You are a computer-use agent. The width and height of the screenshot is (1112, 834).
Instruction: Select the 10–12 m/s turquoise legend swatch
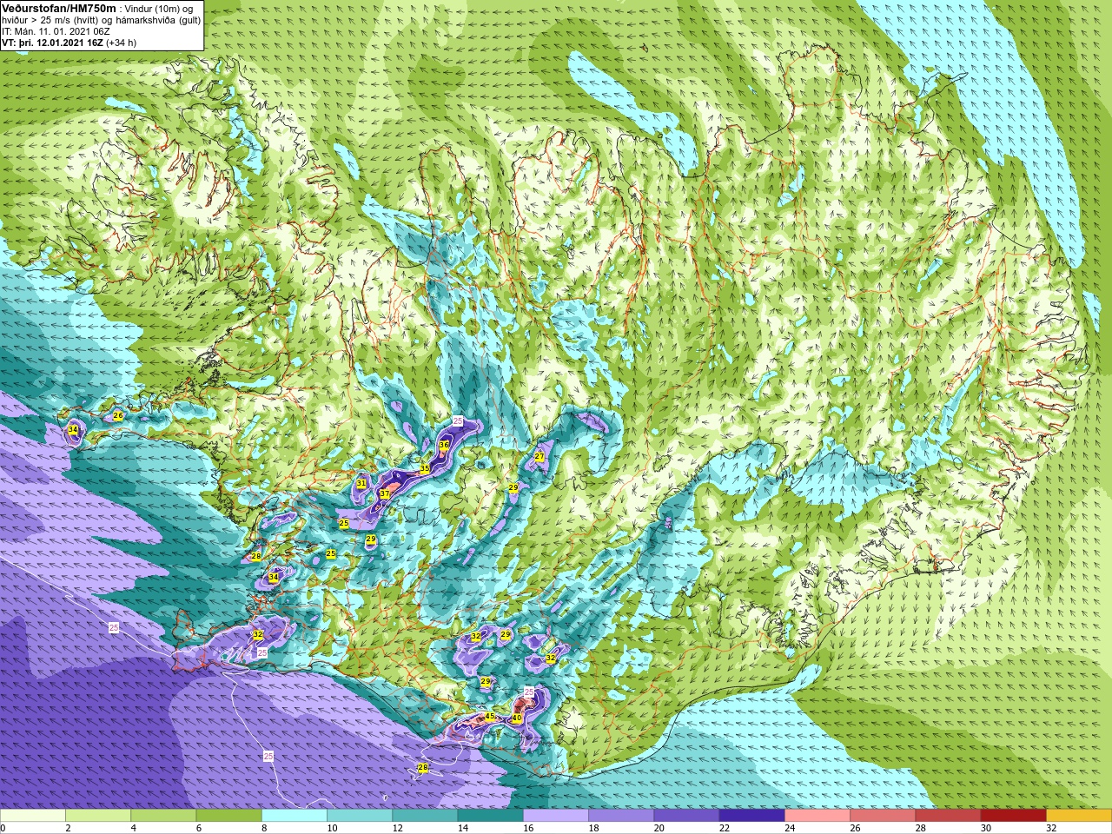point(360,816)
